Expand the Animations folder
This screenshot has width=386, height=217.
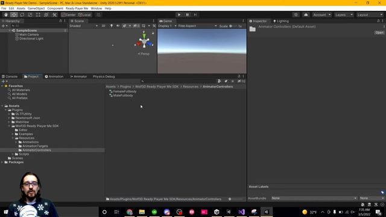[x=16, y=142]
